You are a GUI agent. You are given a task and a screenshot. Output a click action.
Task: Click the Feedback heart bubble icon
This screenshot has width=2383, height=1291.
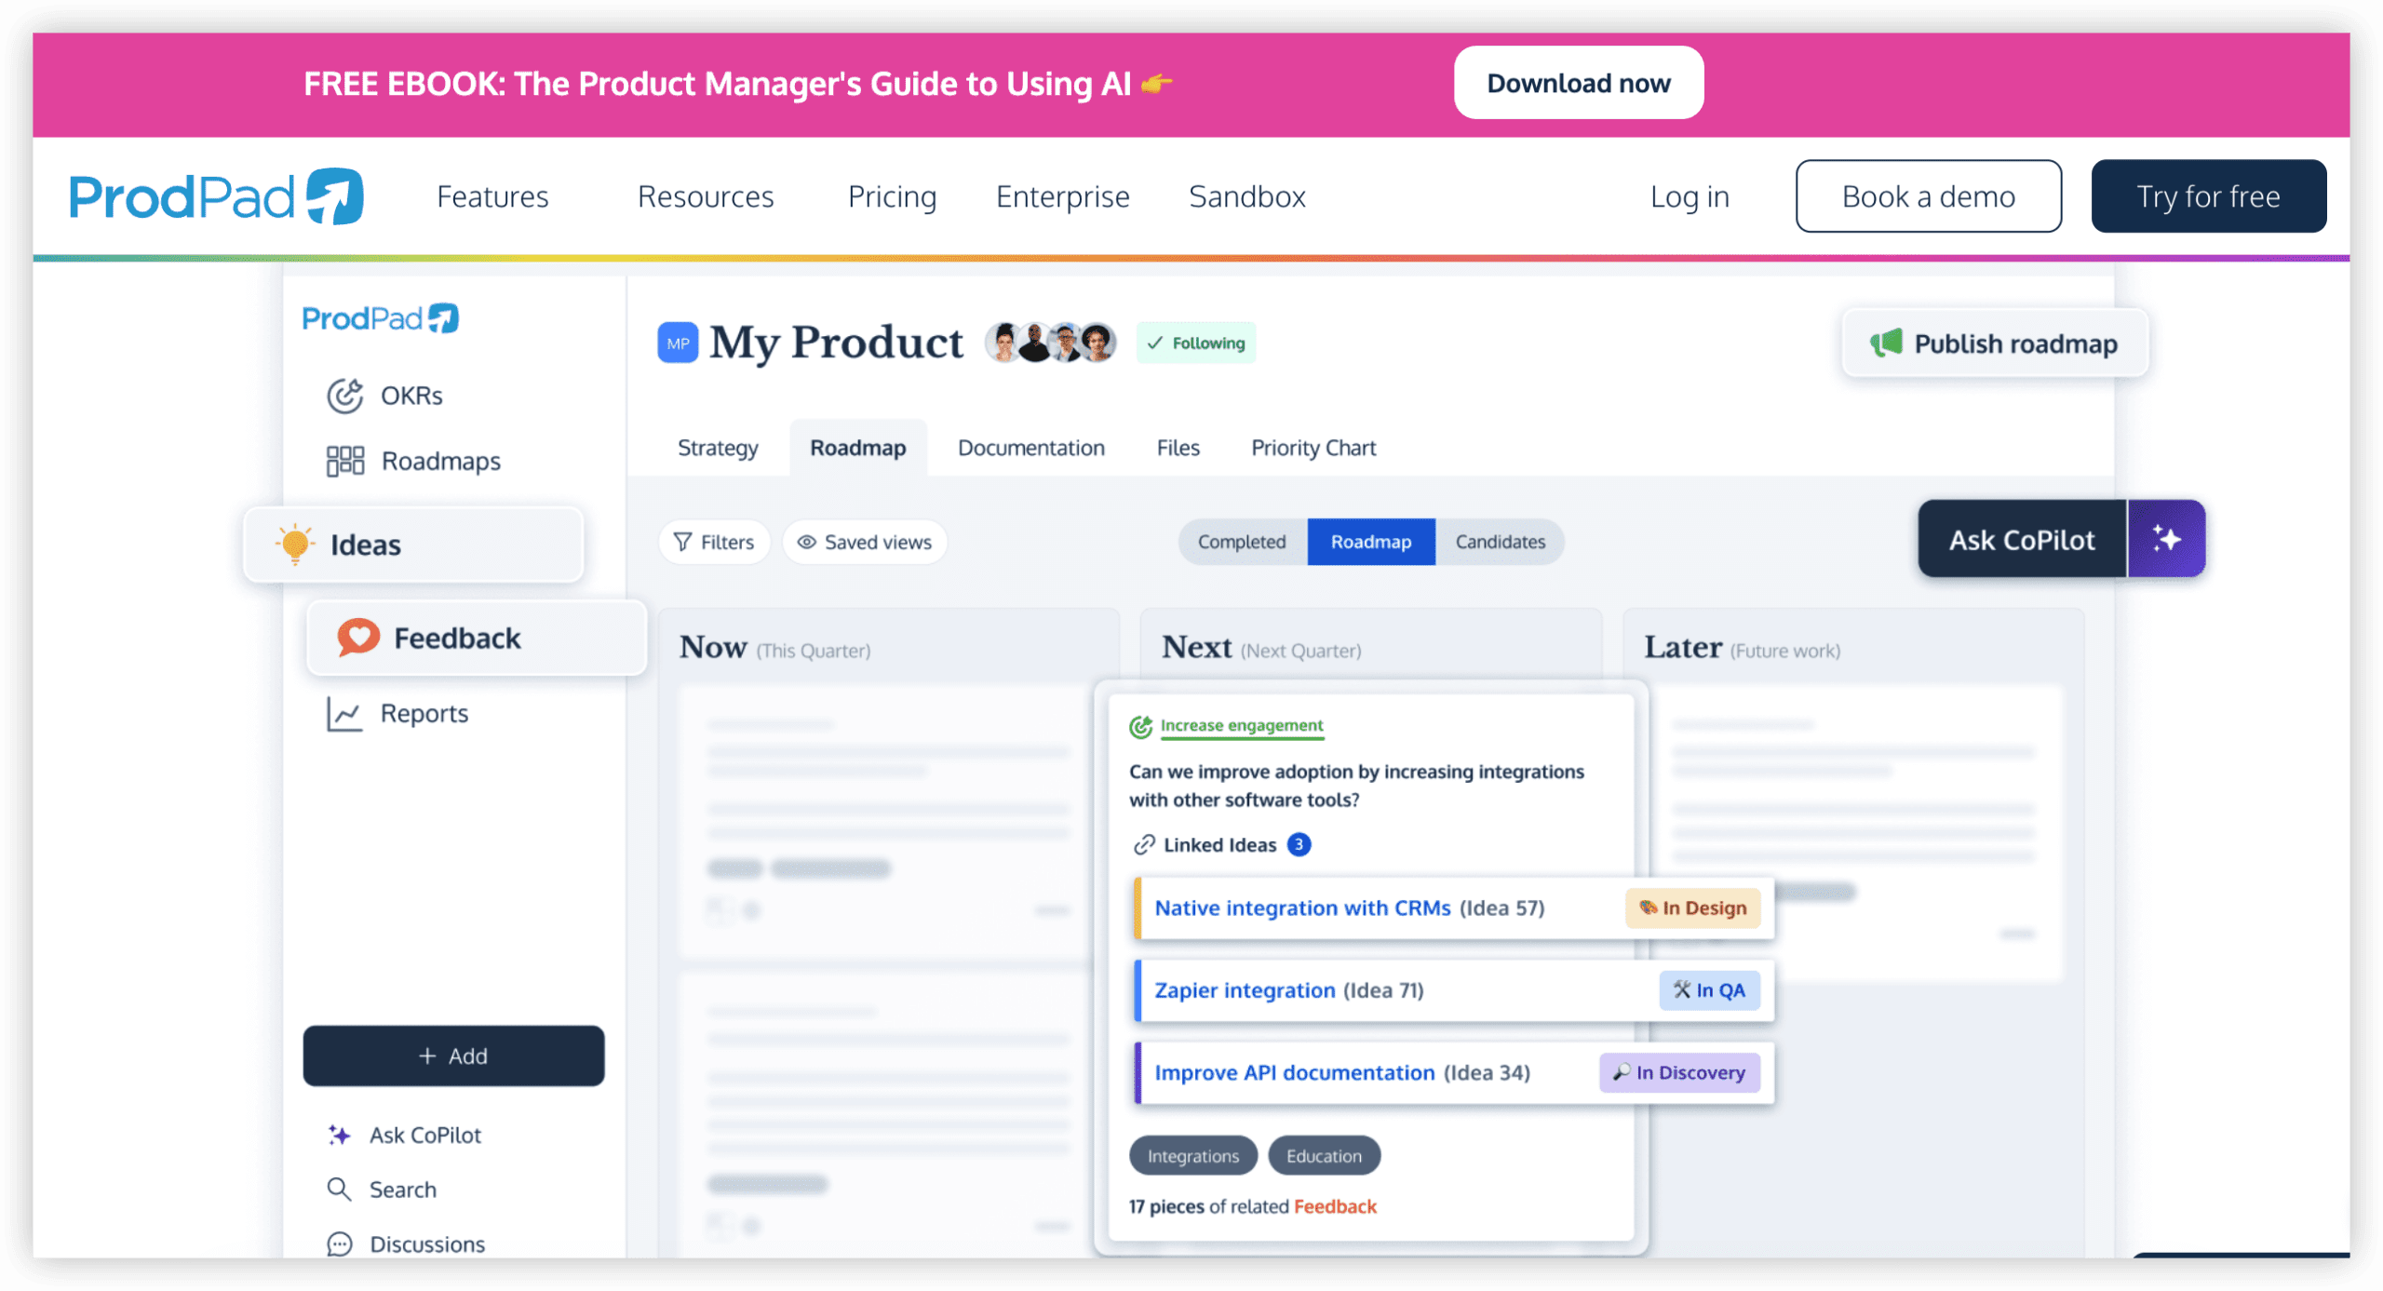point(358,638)
